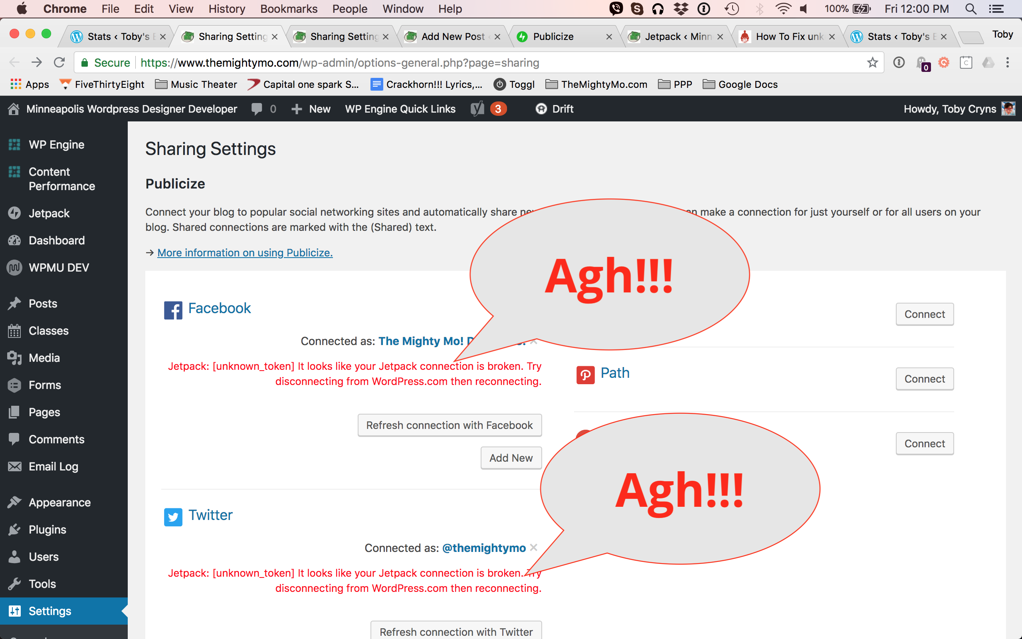
Task: Click Refresh connection with Twitter
Action: [456, 631]
